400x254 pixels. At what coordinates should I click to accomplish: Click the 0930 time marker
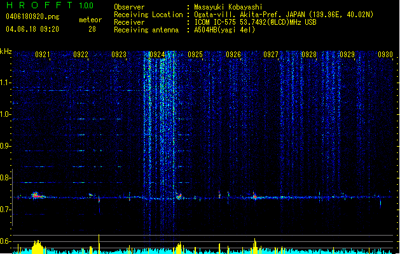pos(385,55)
